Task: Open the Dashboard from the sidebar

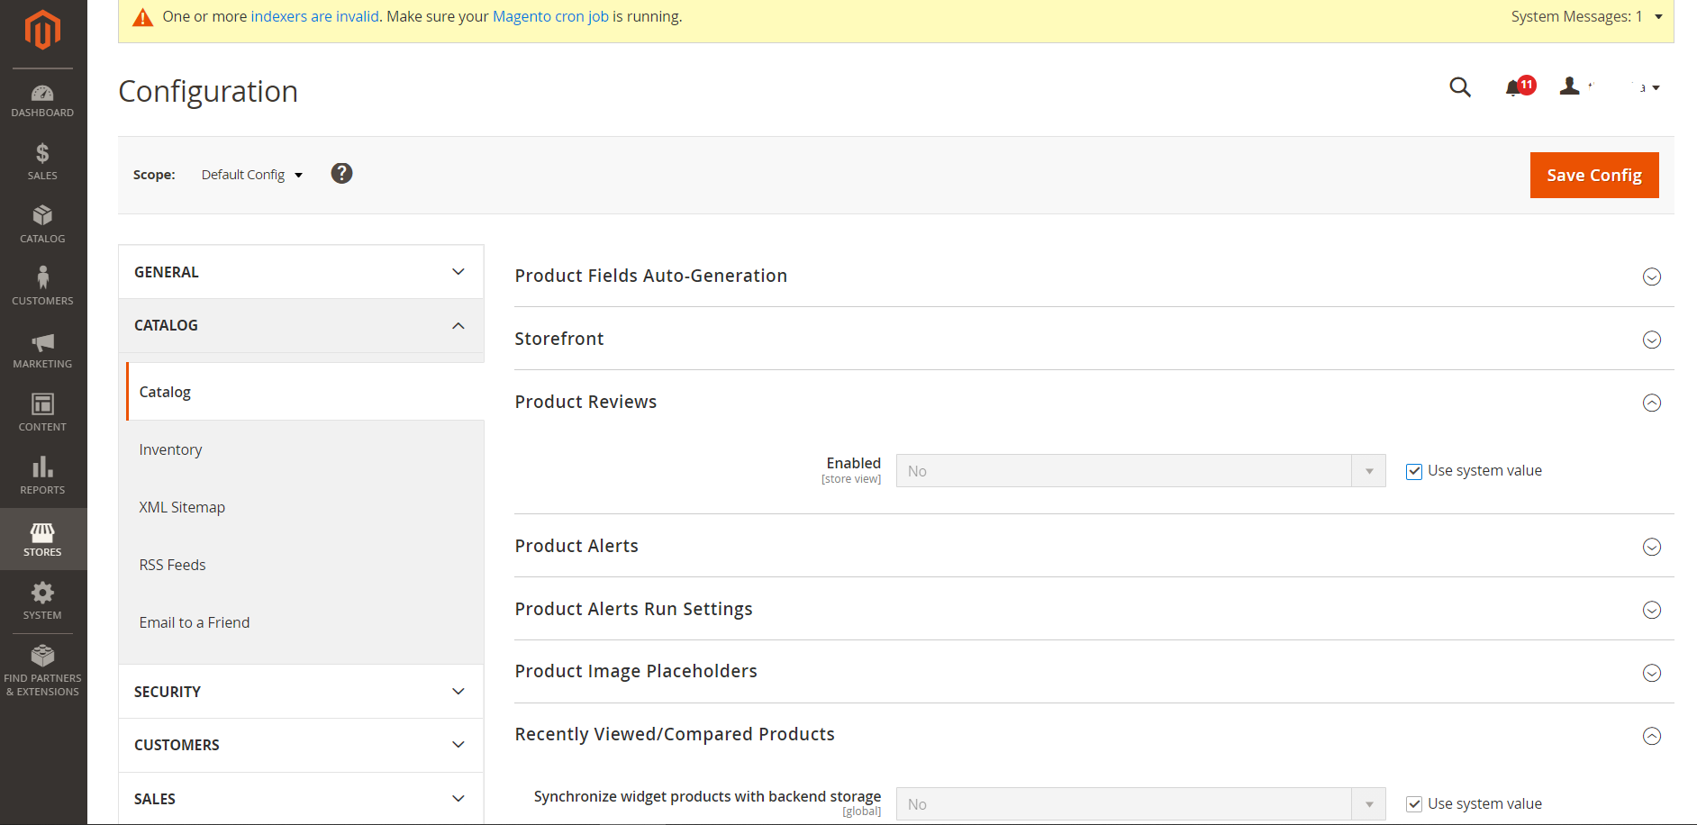Action: pos(42,99)
